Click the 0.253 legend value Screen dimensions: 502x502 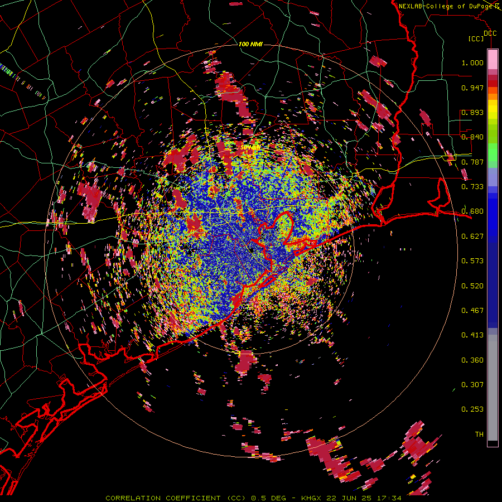pyautogui.click(x=472, y=409)
